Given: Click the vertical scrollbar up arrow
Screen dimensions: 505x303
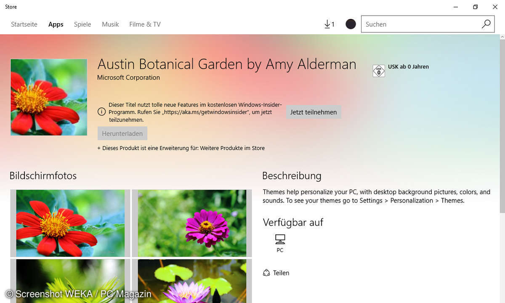Looking at the screenshot, I should pyautogui.click(x=502, y=37).
